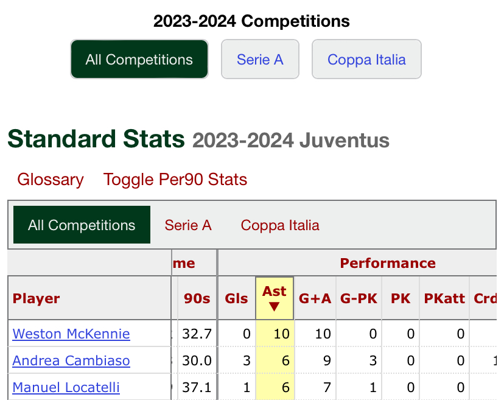504x400 pixels.
Task: Open the top Serie A button
Action: tap(260, 60)
